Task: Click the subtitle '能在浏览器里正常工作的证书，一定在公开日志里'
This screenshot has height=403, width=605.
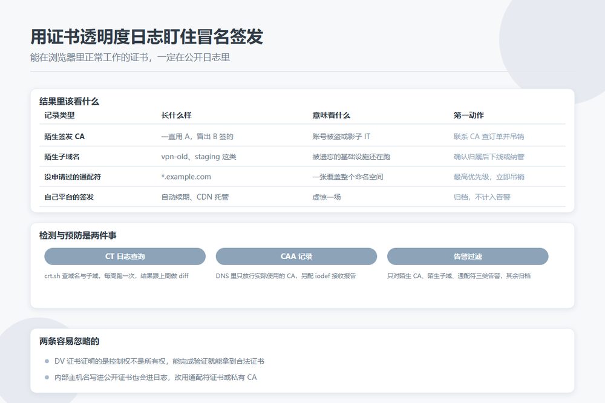Action: coord(130,57)
